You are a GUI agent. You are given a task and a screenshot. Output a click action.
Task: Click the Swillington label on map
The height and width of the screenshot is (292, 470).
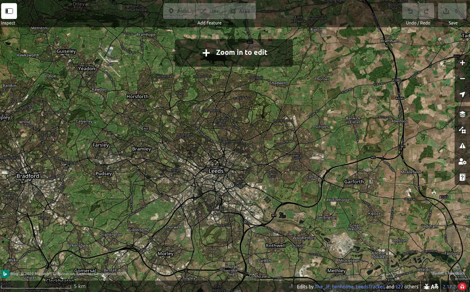327,217
